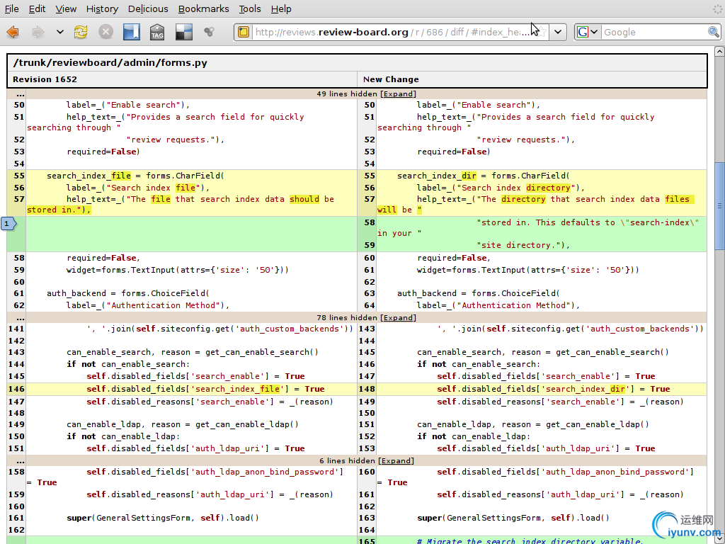The width and height of the screenshot is (725, 544).
Task: Click in the Google search field
Action: click(x=653, y=32)
